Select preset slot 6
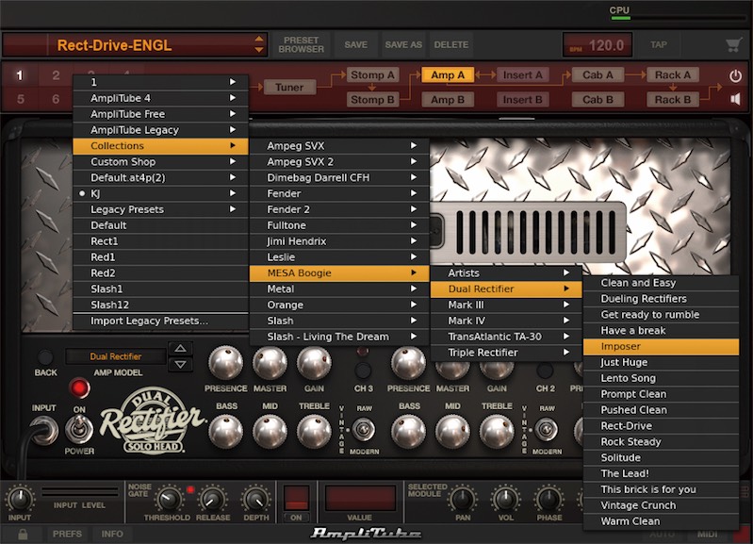This screenshot has width=753, height=544. (x=56, y=99)
